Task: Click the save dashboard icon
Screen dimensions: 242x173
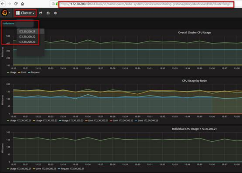Action: coord(48,13)
